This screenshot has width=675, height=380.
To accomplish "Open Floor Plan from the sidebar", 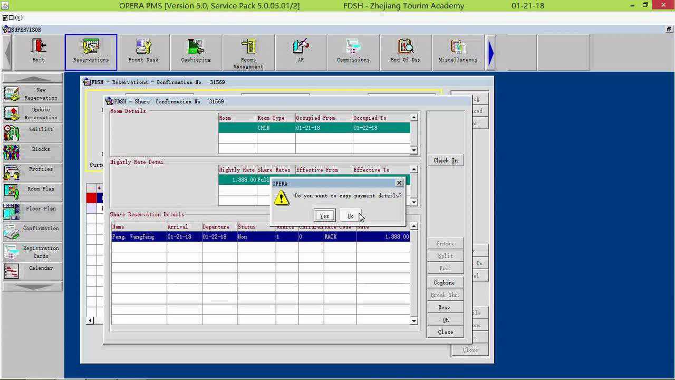I will click(32, 211).
